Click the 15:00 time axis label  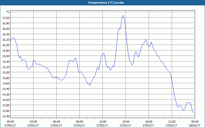pos(126,122)
